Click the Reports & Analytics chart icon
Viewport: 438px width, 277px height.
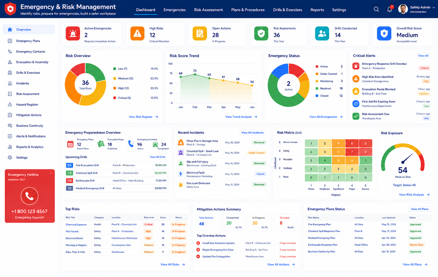tap(10, 147)
